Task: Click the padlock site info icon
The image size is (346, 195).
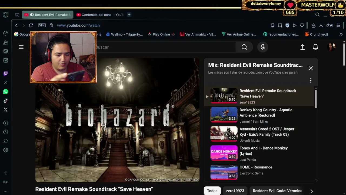Action: coord(51,25)
